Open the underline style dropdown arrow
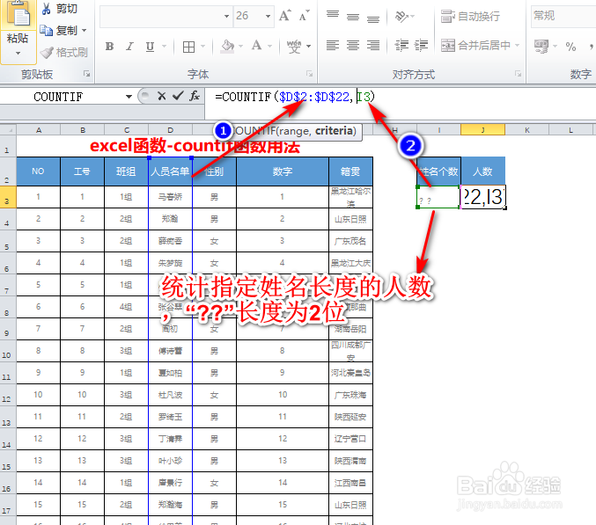 coord(165,47)
